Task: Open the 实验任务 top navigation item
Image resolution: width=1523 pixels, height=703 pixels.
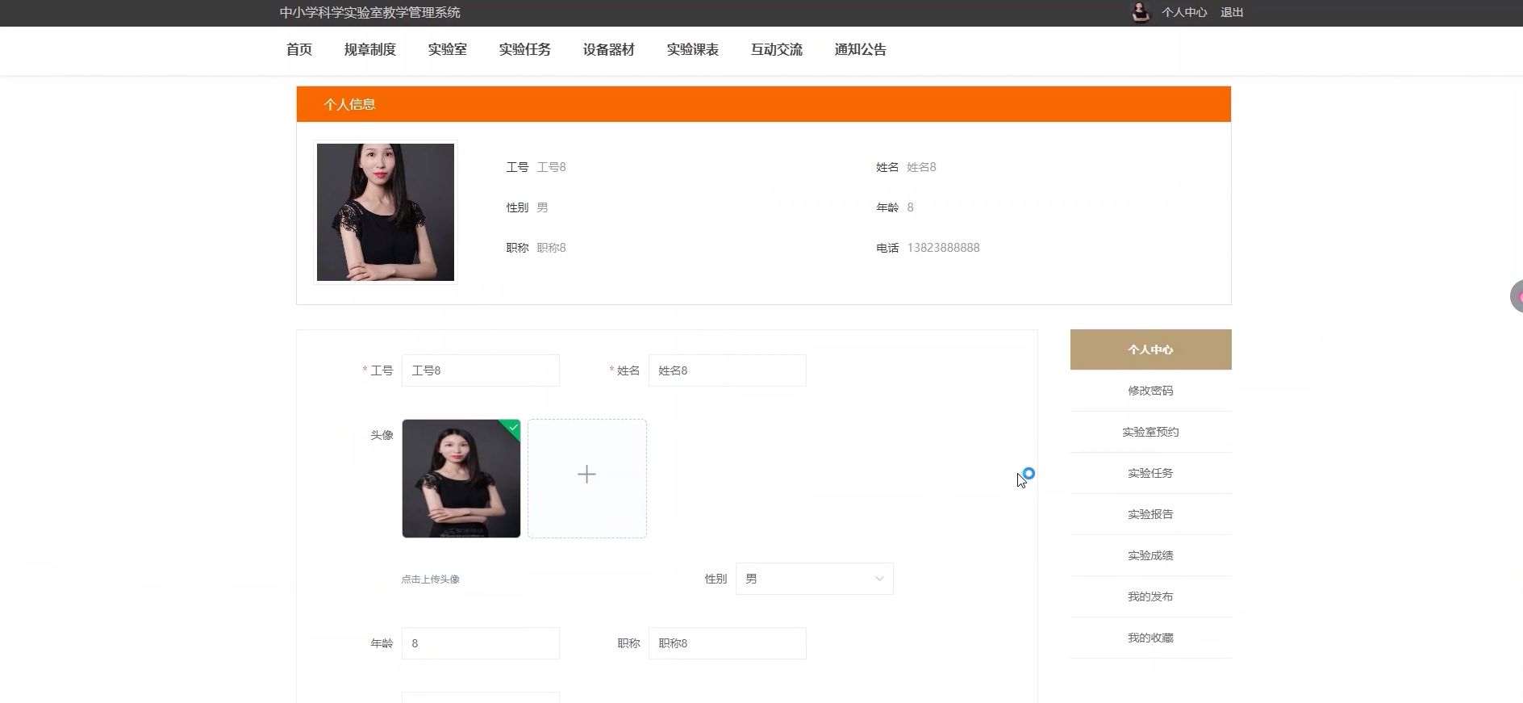Action: pos(524,50)
